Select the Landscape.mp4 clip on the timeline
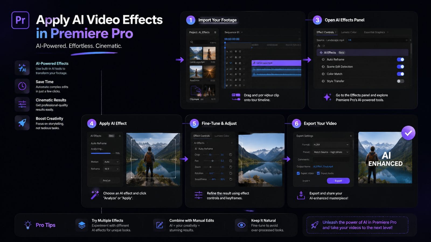This screenshot has height=242, width=431. pos(276,63)
